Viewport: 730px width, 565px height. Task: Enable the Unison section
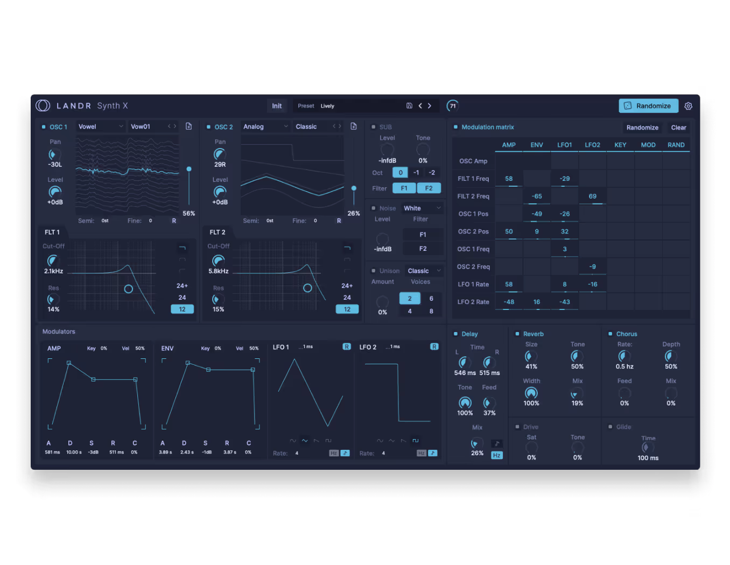[373, 271]
